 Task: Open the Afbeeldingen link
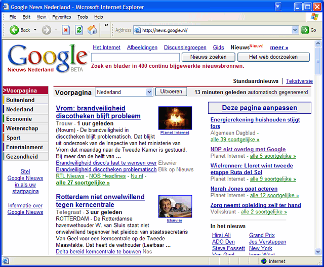(x=142, y=47)
